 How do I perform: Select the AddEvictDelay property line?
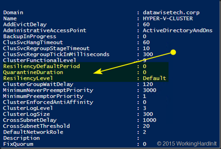tap(77, 24)
